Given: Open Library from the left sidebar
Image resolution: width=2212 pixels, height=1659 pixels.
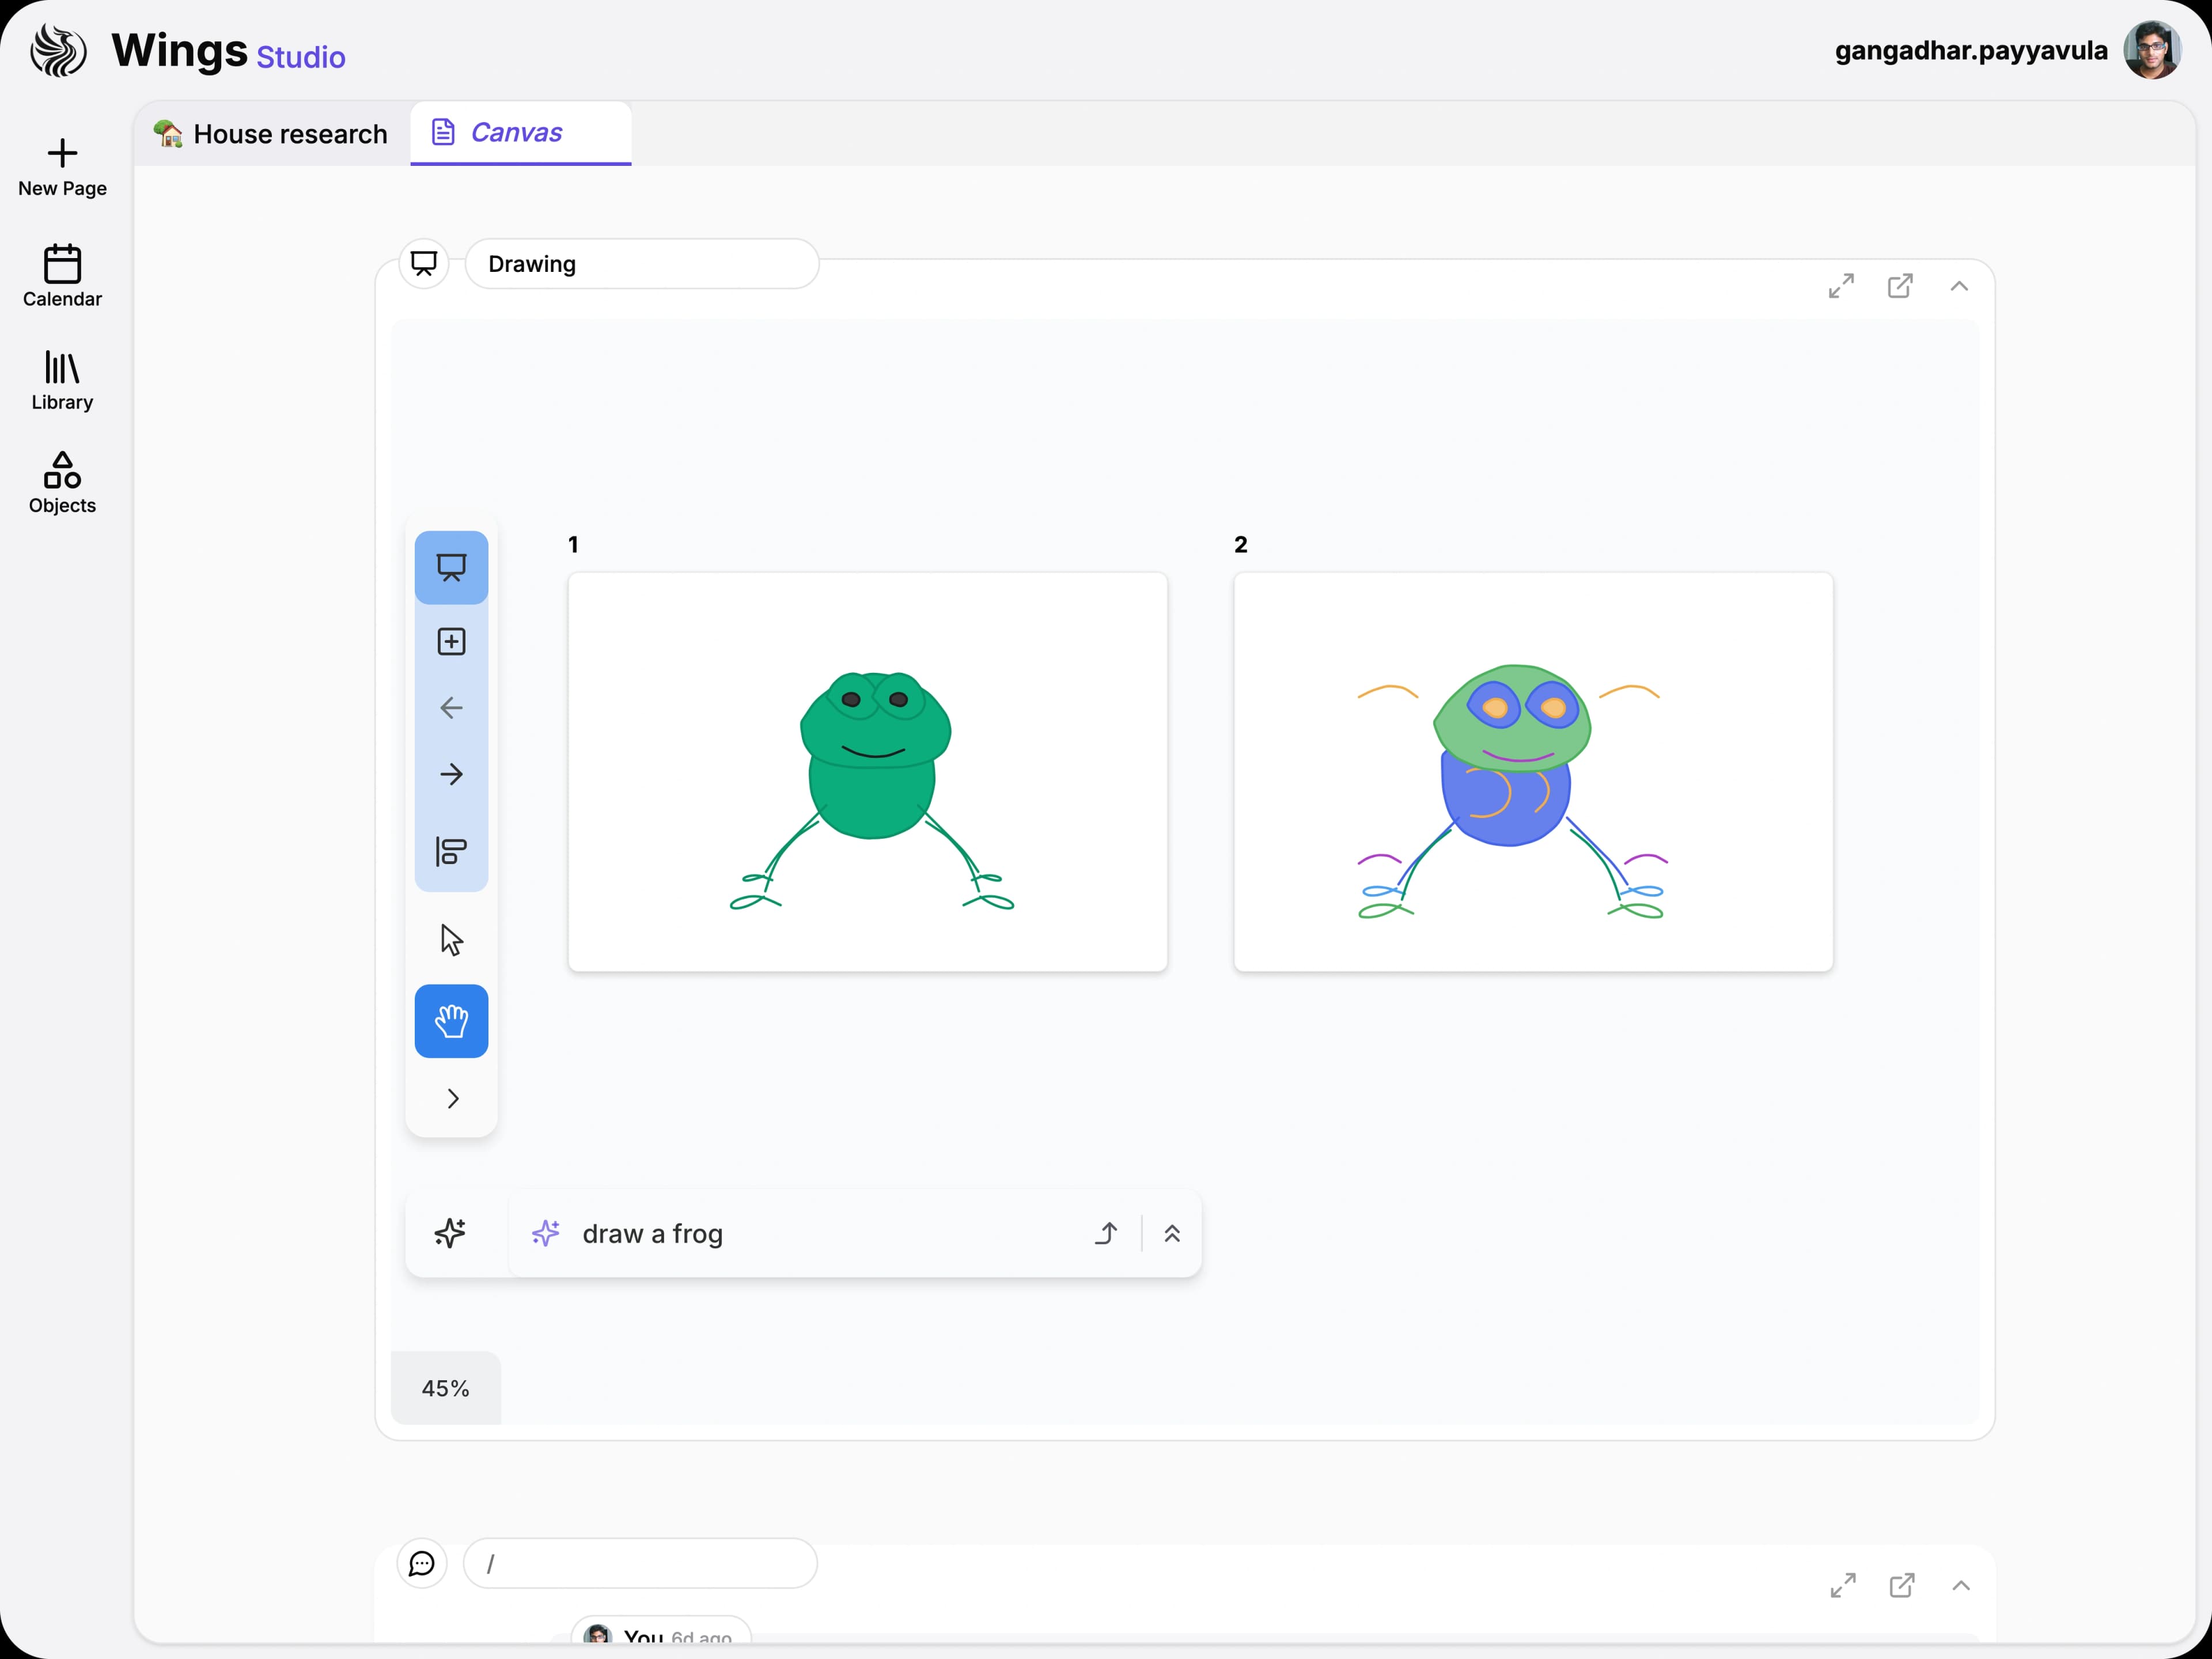Looking at the screenshot, I should click(x=61, y=380).
